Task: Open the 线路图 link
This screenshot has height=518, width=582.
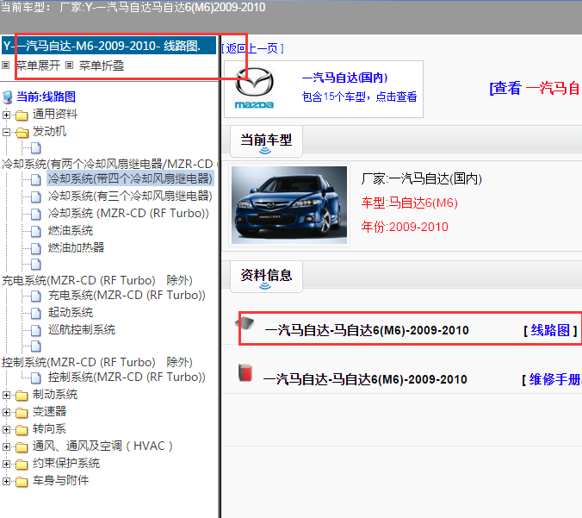Action: point(550,330)
